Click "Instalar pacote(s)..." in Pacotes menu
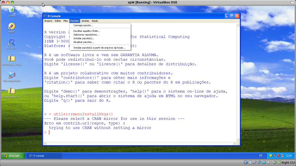Viewport: 296px width, 166px height. click(84, 38)
